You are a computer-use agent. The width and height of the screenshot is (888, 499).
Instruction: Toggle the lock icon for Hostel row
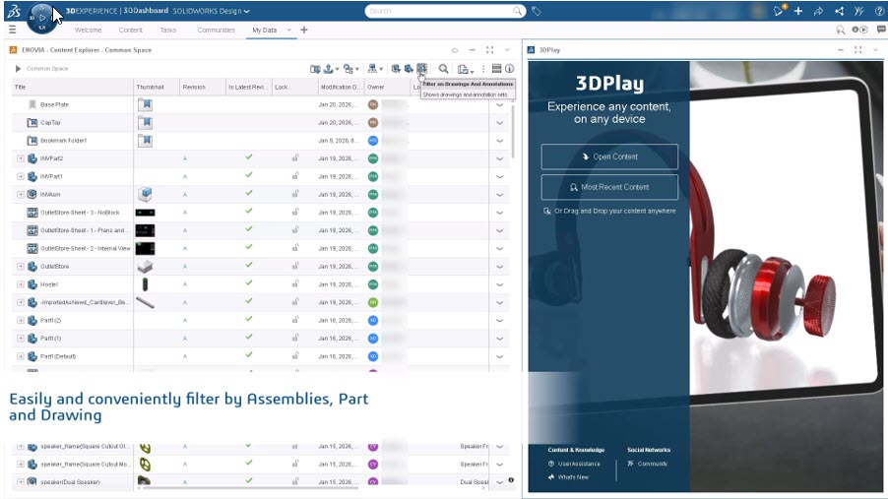point(294,284)
